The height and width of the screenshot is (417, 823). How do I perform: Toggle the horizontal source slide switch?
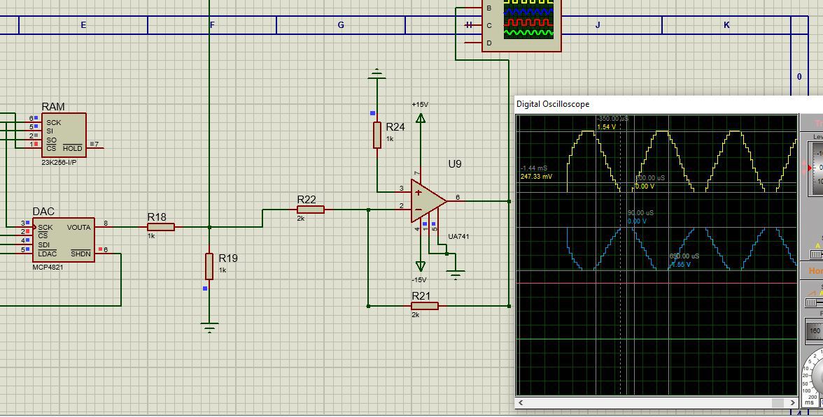814,303
